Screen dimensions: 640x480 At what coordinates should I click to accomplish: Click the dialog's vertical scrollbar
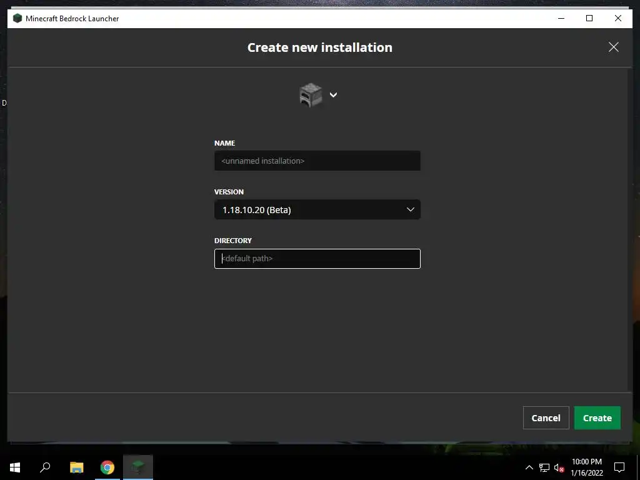(630, 230)
